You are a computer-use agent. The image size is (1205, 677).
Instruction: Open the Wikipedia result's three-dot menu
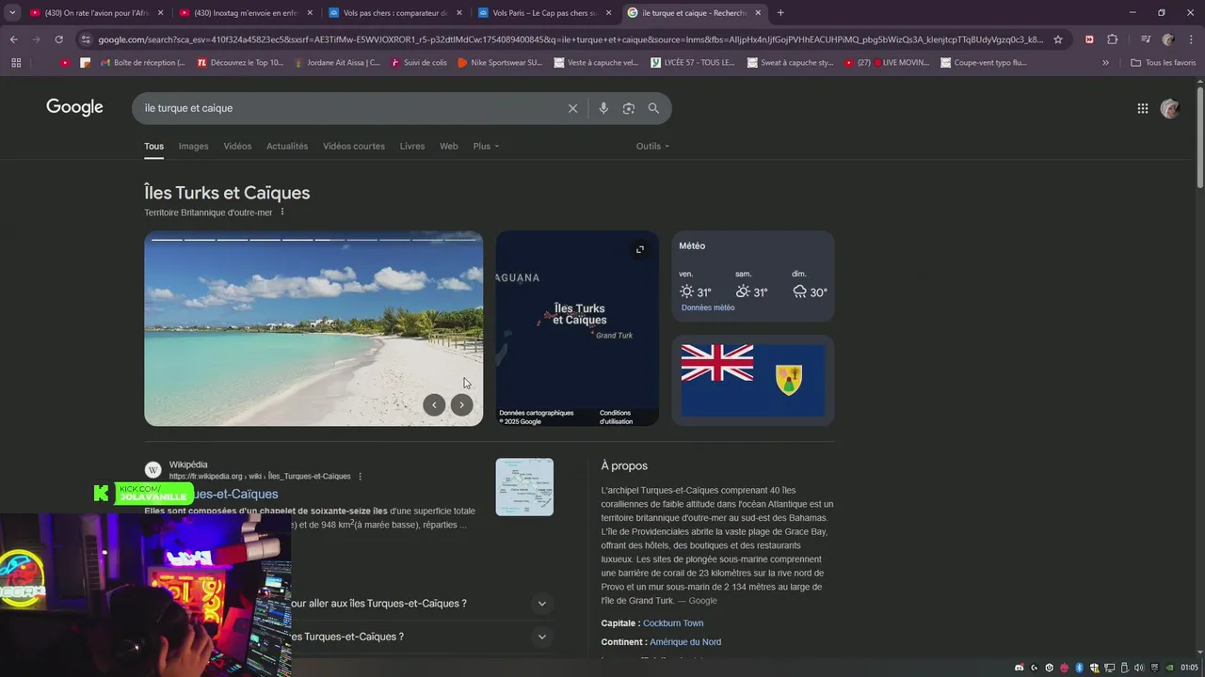tap(360, 476)
